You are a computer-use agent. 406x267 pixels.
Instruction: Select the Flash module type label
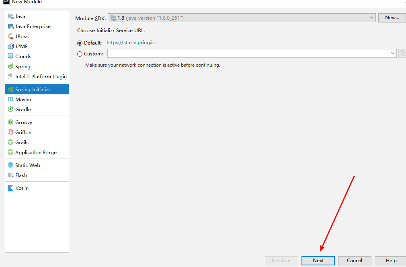point(21,175)
